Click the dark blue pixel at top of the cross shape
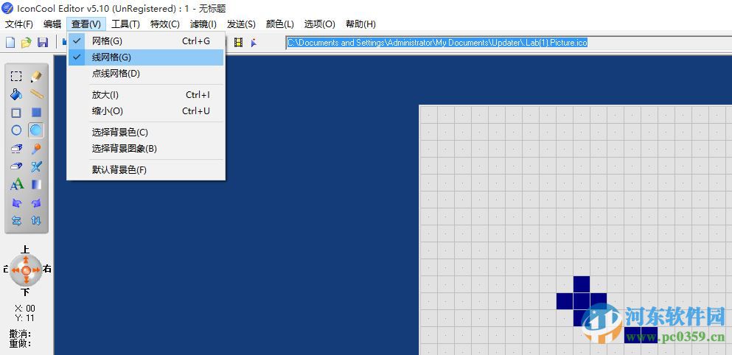The height and width of the screenshot is (355, 732). tap(581, 284)
